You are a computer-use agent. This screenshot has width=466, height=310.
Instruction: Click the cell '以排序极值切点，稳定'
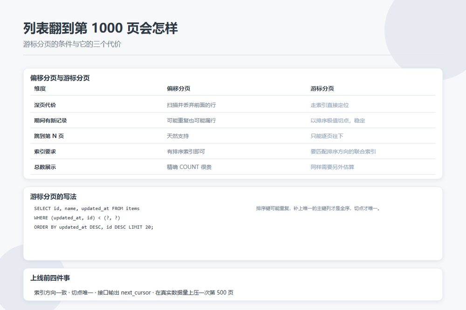coord(337,121)
